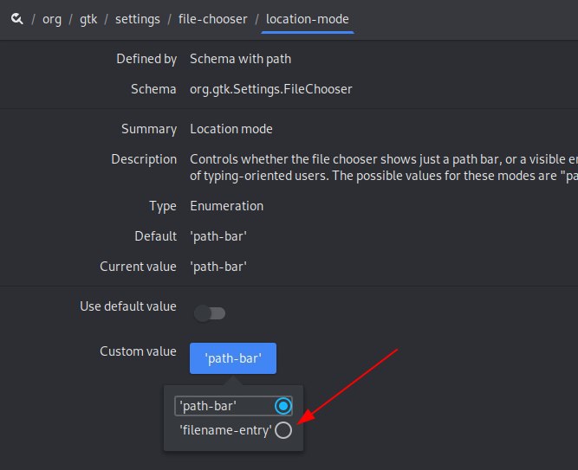Go to the gtk path segment
The width and height of the screenshot is (578, 470).
pyautogui.click(x=88, y=19)
